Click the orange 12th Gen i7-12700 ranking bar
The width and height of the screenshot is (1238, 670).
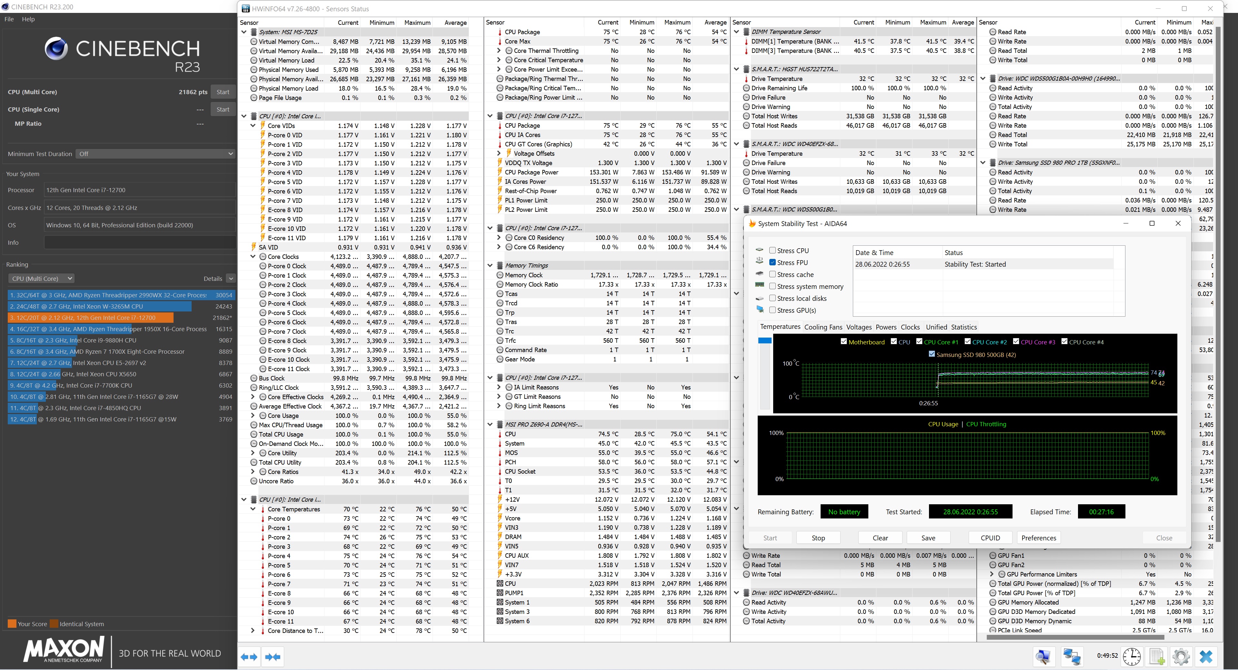coord(91,318)
